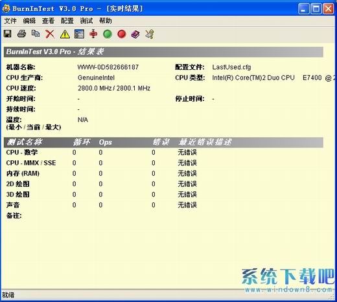
Task: Click the 开始时间: label
Action: click(21, 99)
